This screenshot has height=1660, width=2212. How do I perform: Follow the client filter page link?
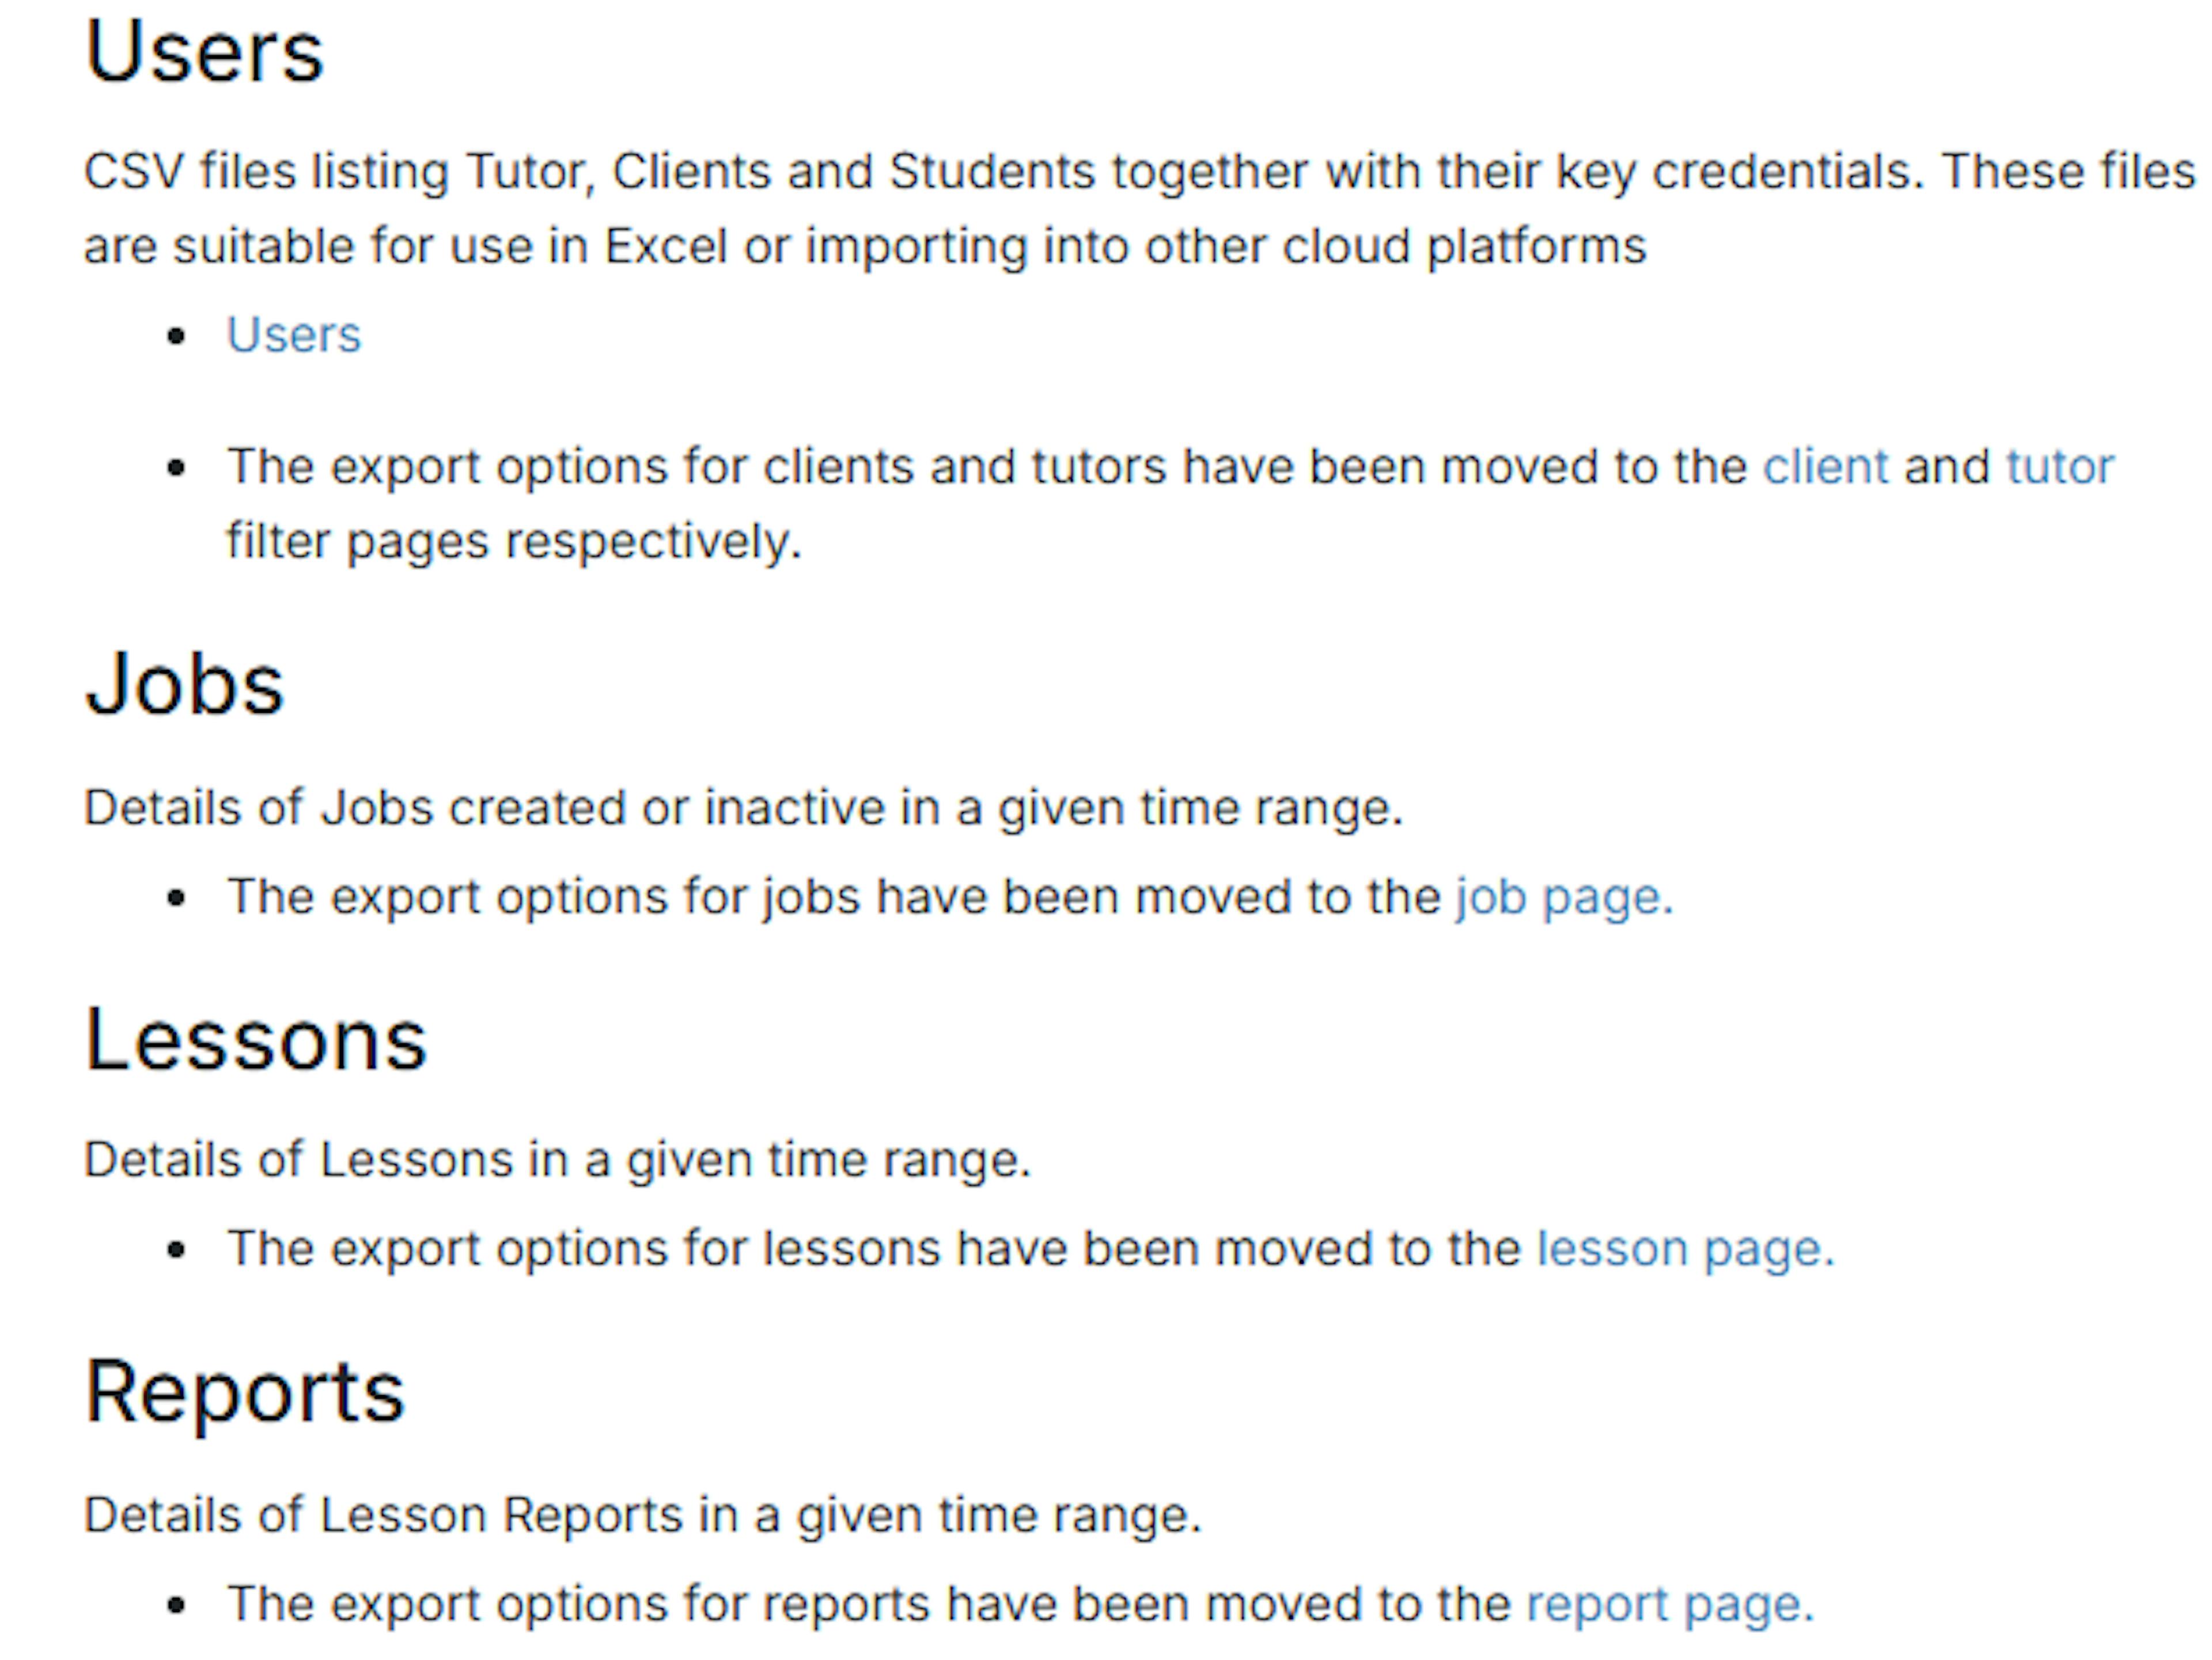pos(1825,467)
